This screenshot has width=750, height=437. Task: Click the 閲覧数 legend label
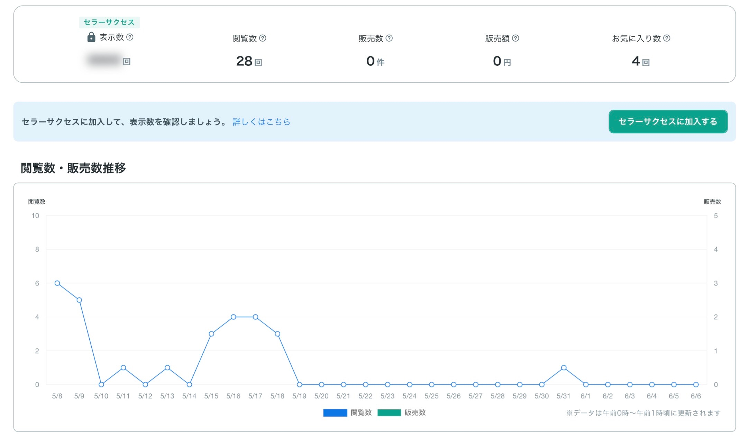361,413
